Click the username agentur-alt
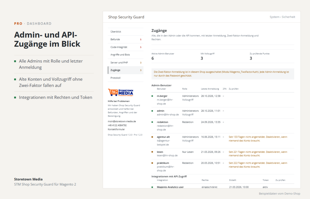Viewport: 310px width, 199px height. (x=163, y=137)
